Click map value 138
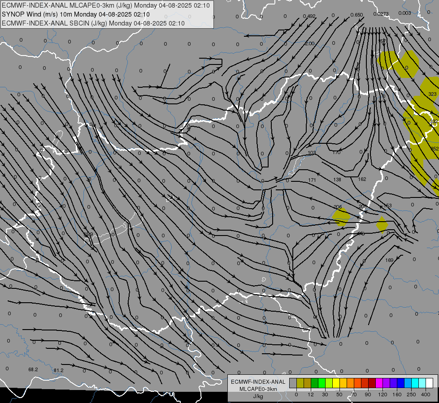 (337, 180)
